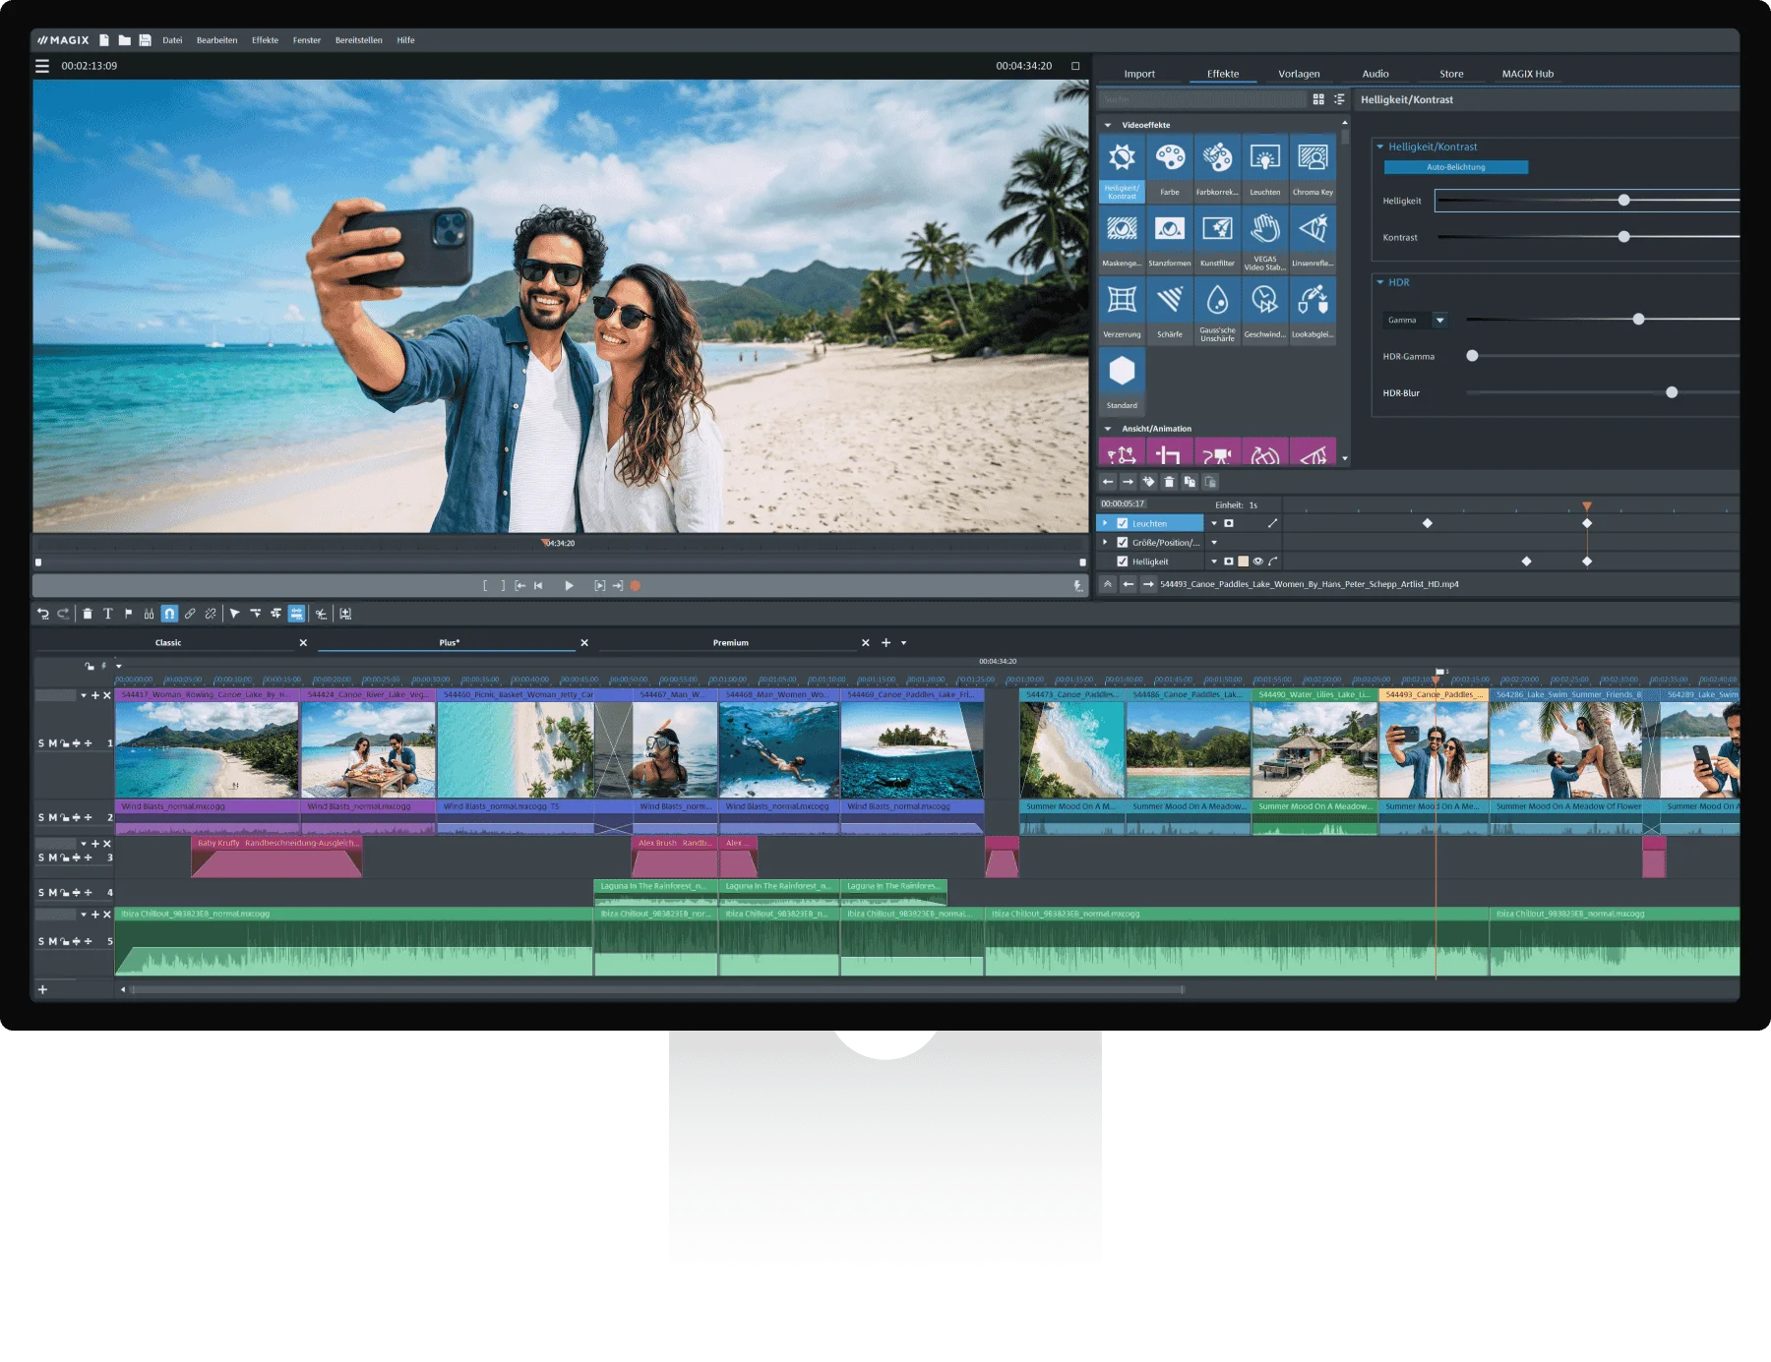Mute track 2 with the M button
The width and height of the screenshot is (1771, 1362).
pos(53,818)
